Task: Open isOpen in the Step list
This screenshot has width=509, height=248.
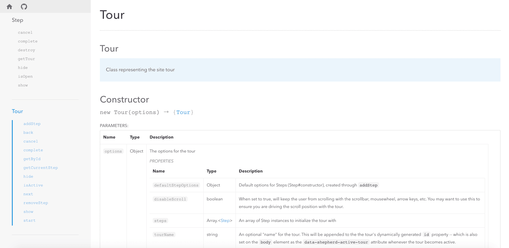Action: pyautogui.click(x=25, y=76)
